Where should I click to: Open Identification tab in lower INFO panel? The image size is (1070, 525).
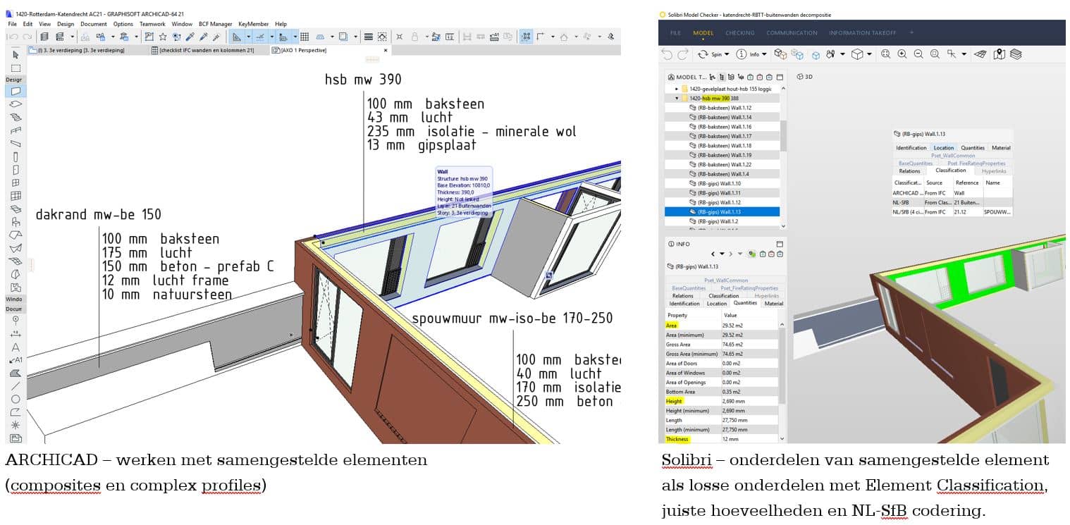point(684,304)
